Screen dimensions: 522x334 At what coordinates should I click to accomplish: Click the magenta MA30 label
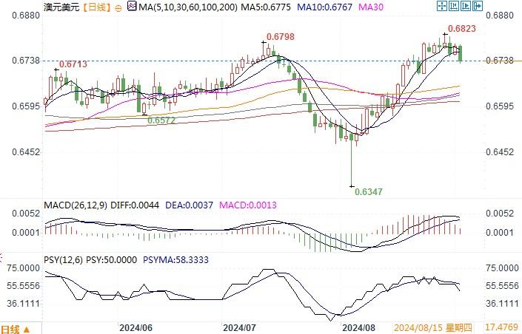[x=371, y=7]
